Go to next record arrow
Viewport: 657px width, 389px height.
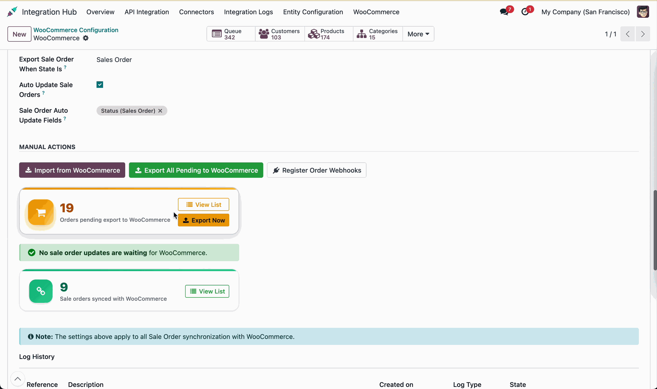pos(643,34)
